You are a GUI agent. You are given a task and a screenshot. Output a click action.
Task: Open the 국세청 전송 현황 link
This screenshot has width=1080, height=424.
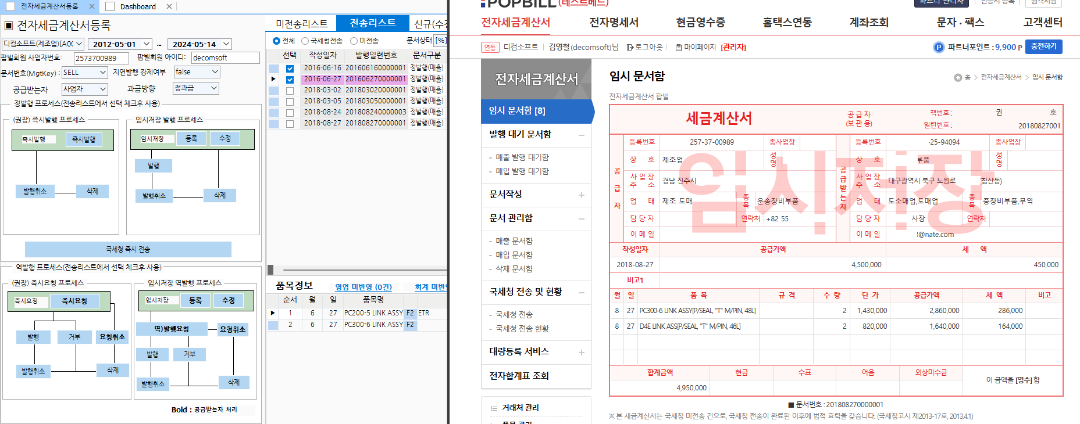(522, 329)
